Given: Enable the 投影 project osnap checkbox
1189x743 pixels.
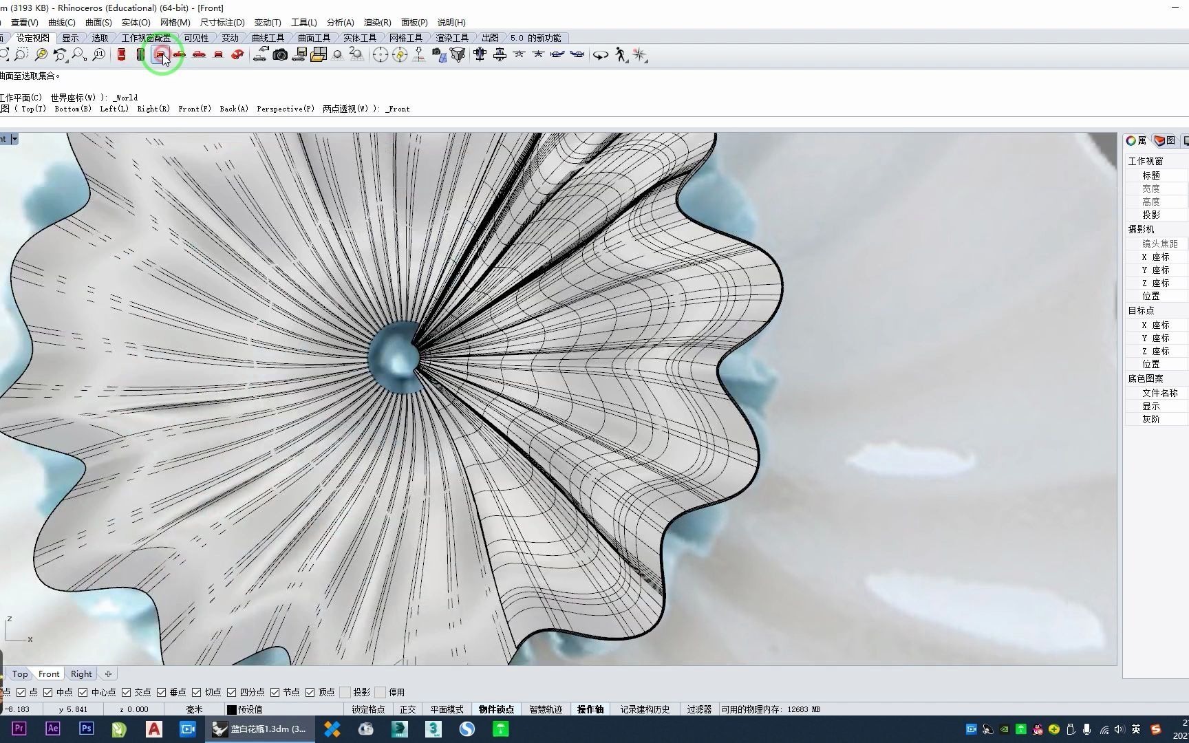Looking at the screenshot, I should tap(345, 692).
